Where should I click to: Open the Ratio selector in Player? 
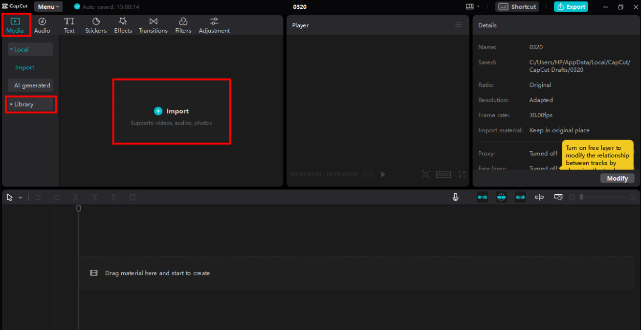[443, 174]
